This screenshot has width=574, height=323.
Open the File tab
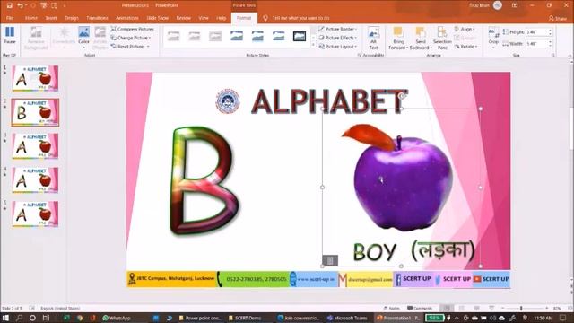click(10, 18)
